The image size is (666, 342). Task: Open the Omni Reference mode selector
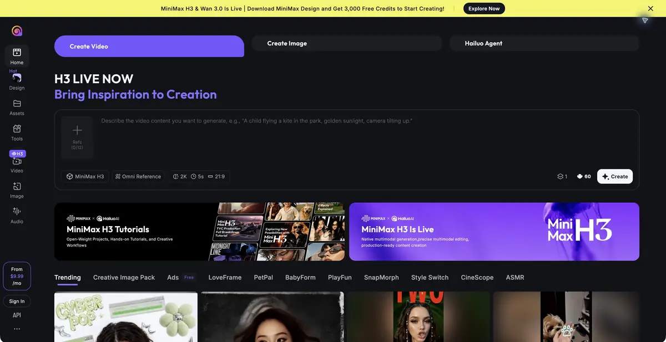click(x=138, y=176)
